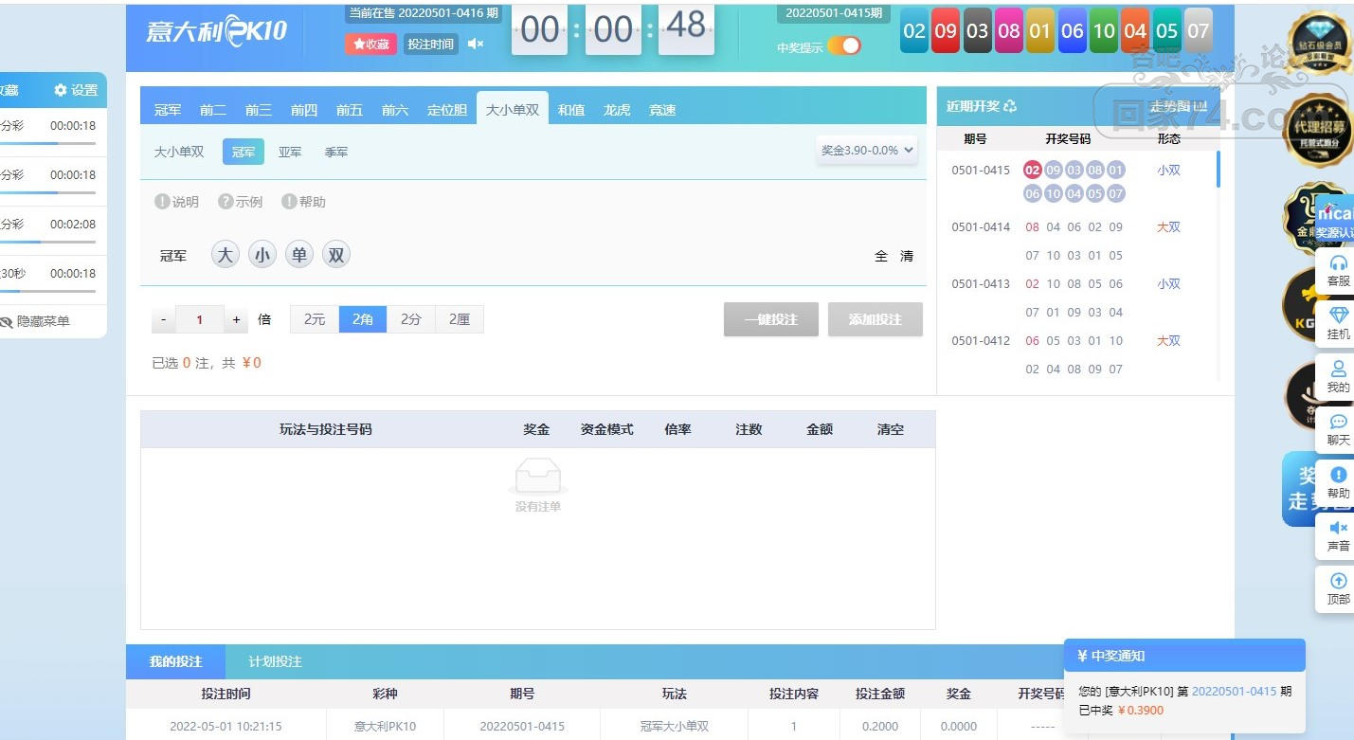Select the 2厘 unit option
Image resolution: width=1354 pixels, height=740 pixels.
(460, 319)
